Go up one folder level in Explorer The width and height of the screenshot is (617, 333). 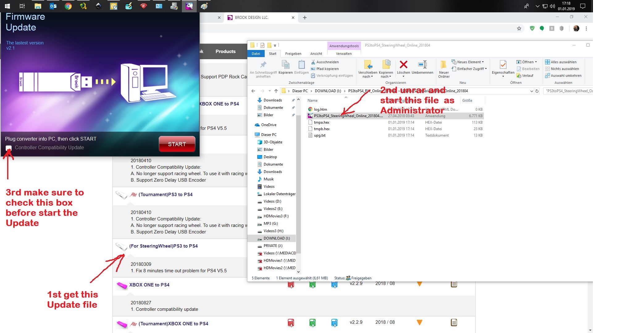tap(276, 91)
